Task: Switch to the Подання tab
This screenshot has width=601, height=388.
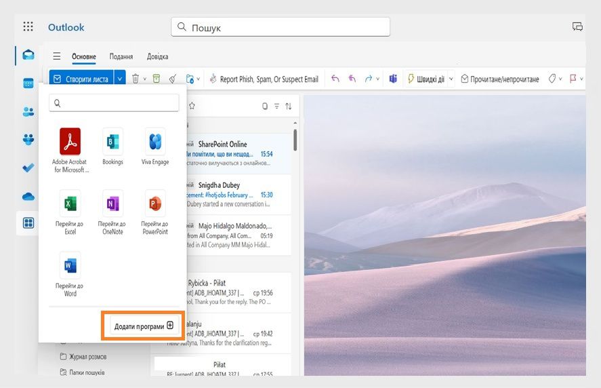Action: point(121,56)
